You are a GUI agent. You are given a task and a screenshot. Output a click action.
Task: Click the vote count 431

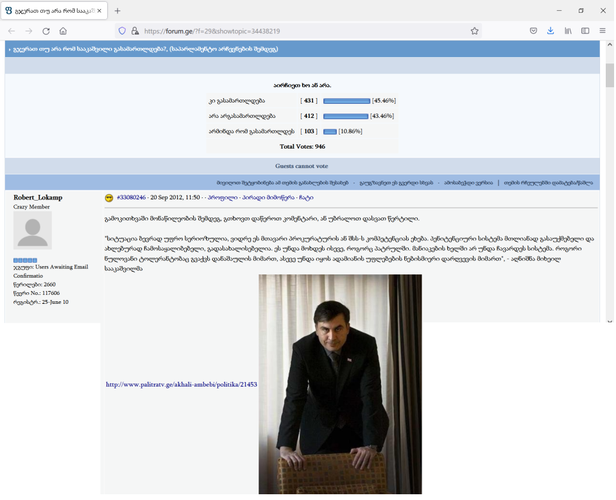tap(309, 101)
